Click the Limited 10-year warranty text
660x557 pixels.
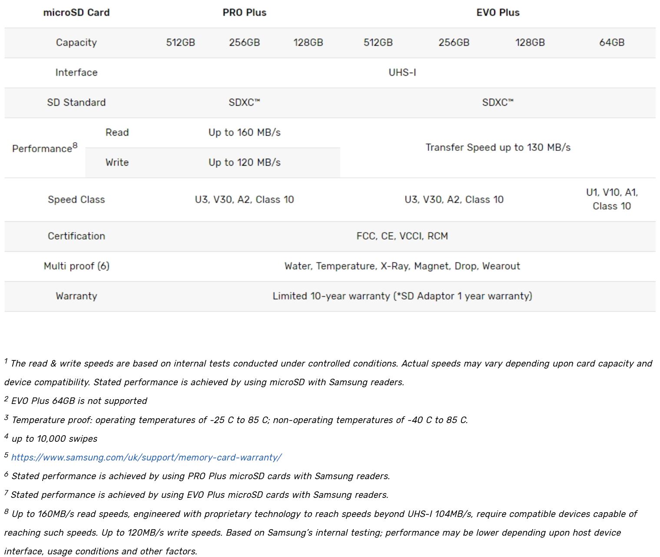pyautogui.click(x=402, y=296)
